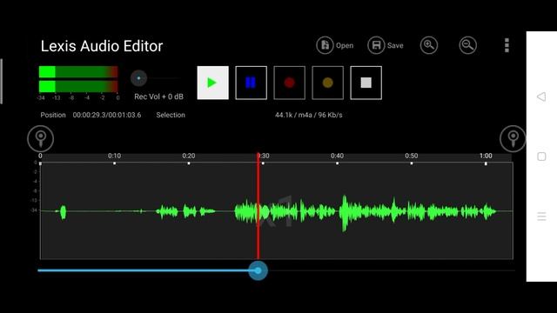Viewport: 557px width, 313px height.
Task: Jump to 0:10 on the timeline ruler
Action: pos(114,156)
